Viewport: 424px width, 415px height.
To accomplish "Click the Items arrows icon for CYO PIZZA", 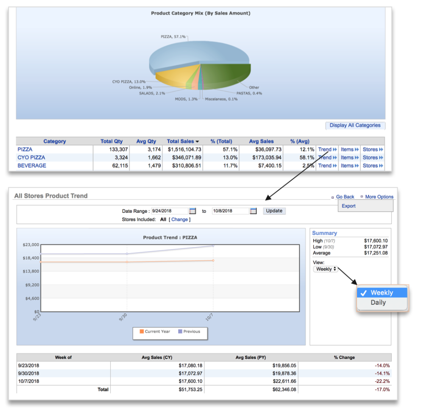I will (357, 157).
